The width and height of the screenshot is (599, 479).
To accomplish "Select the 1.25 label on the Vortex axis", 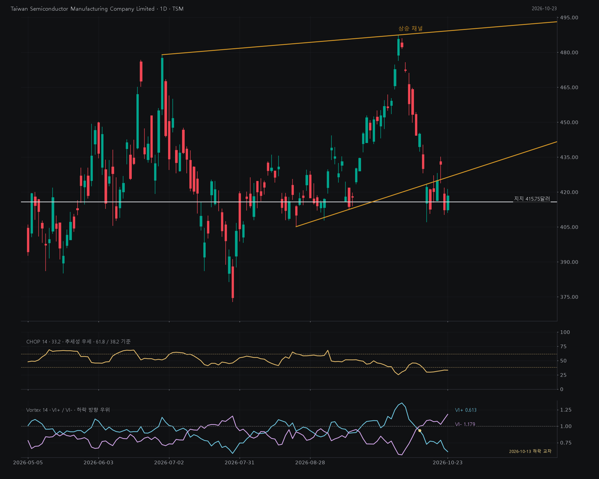I will click(567, 410).
